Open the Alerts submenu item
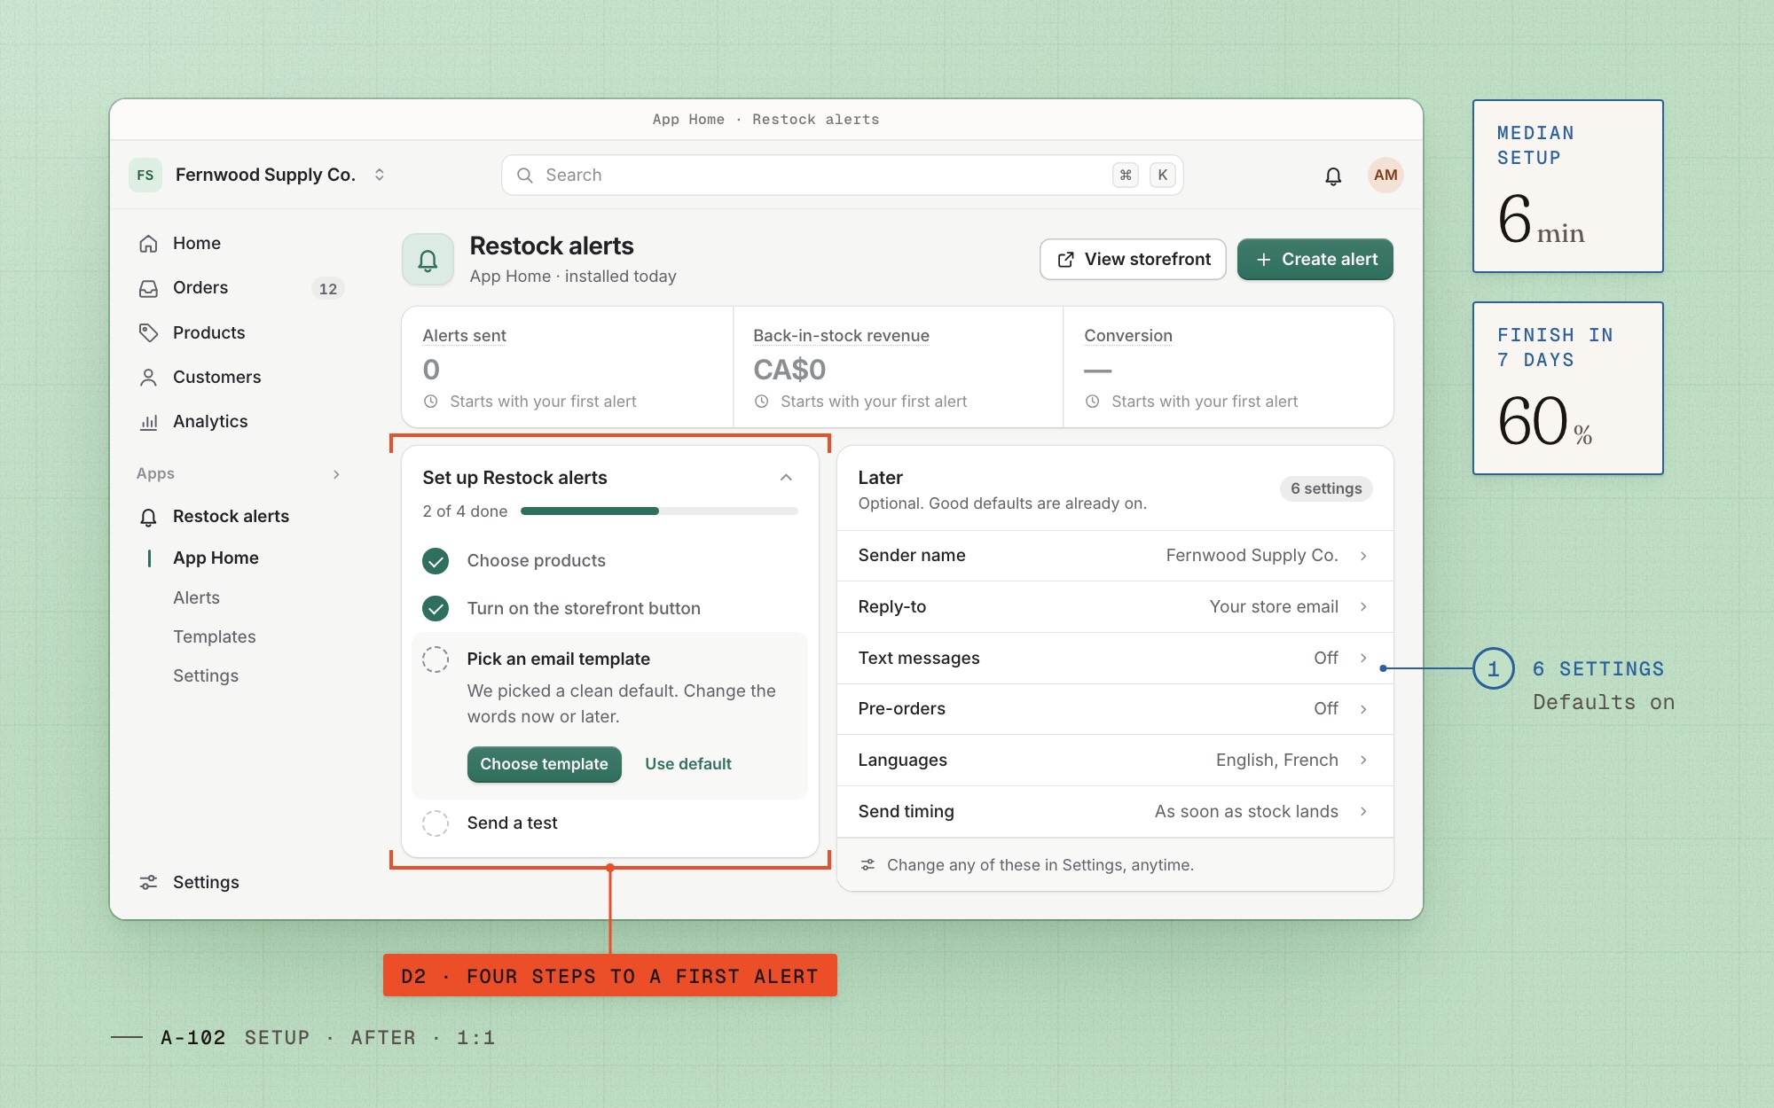 196,597
